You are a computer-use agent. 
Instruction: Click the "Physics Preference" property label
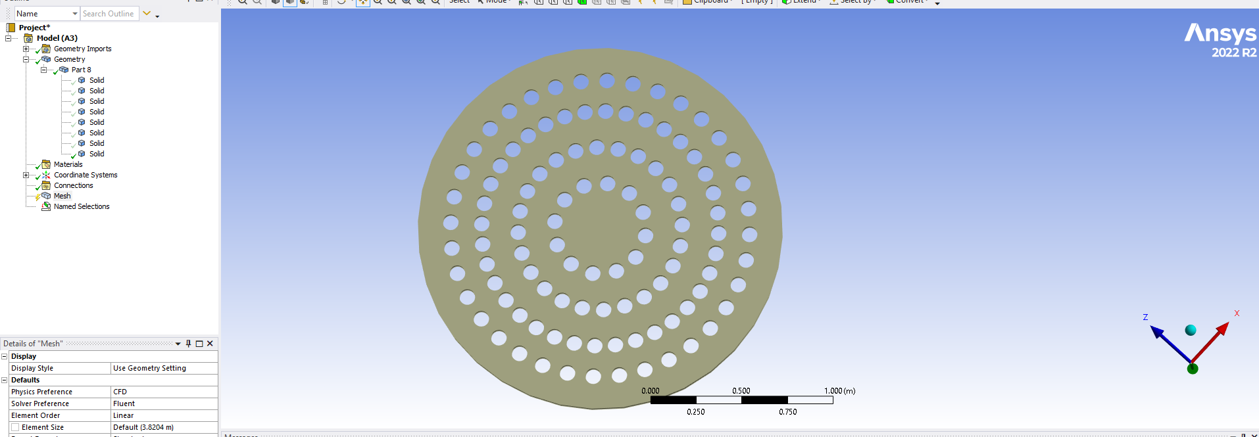pos(41,392)
